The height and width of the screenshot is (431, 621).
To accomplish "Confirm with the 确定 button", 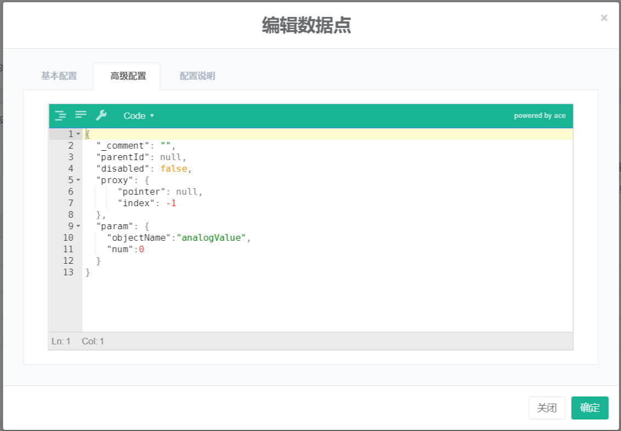I will tap(590, 408).
